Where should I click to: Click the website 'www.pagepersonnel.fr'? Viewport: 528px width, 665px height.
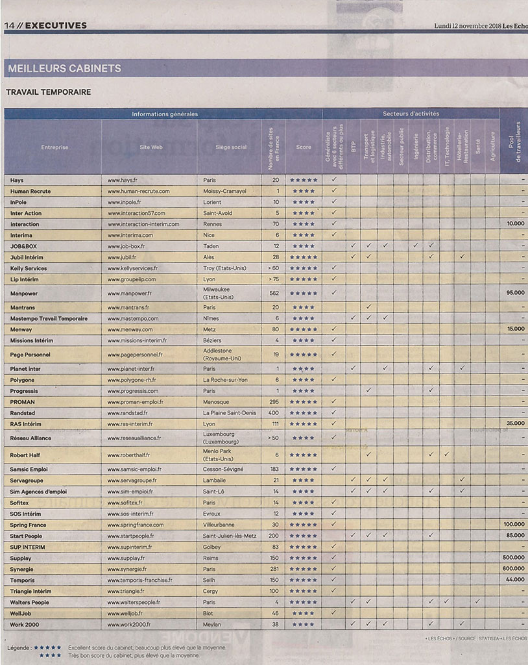(x=135, y=355)
